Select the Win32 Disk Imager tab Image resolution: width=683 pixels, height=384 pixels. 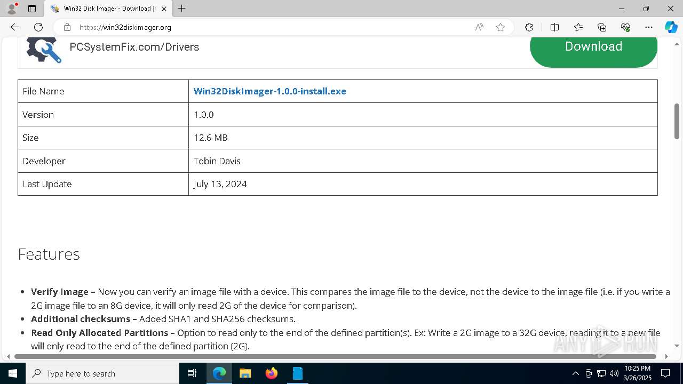tap(108, 9)
